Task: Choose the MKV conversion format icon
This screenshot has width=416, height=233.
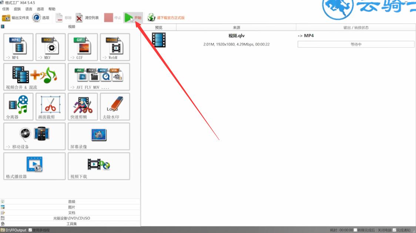Action: [x=50, y=47]
